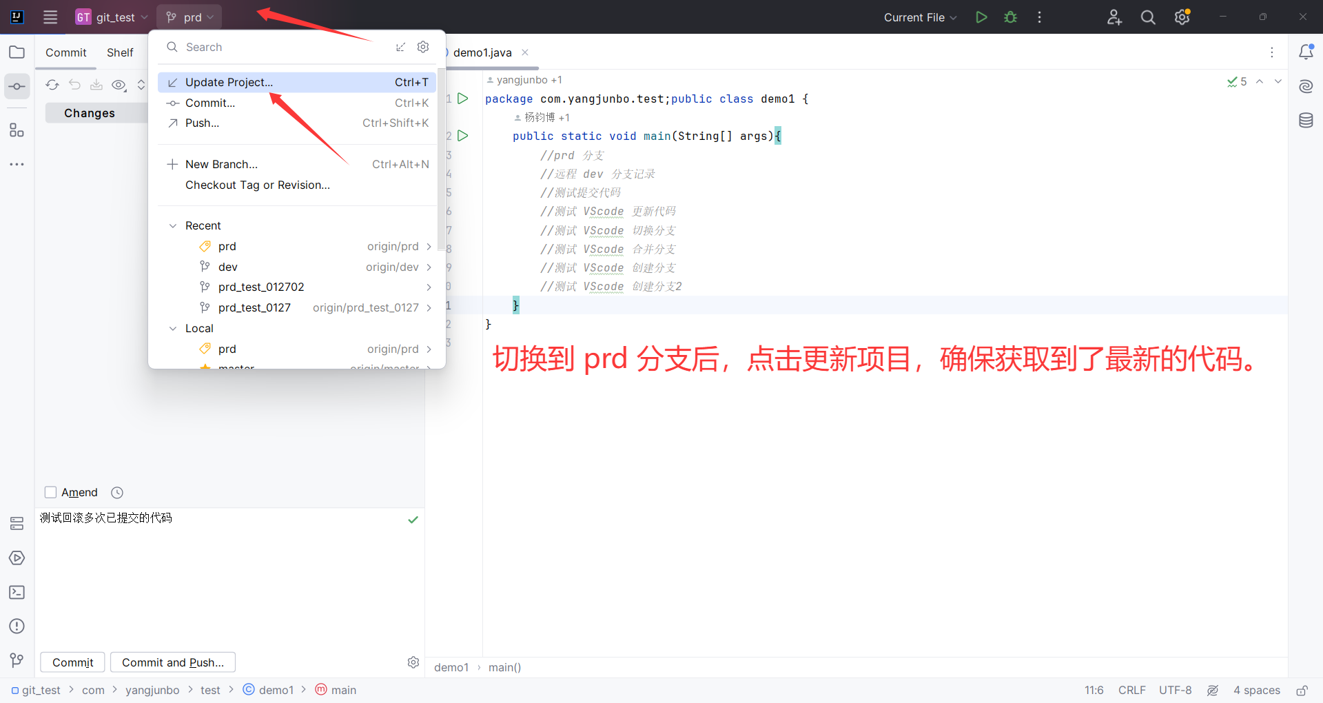This screenshot has width=1323, height=703.
Task: Refresh changes in the Commit panel
Action: 52,85
